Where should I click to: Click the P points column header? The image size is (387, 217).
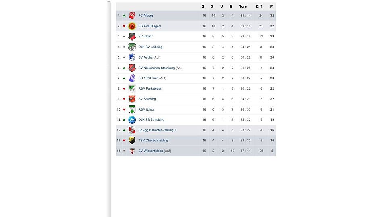point(271,6)
